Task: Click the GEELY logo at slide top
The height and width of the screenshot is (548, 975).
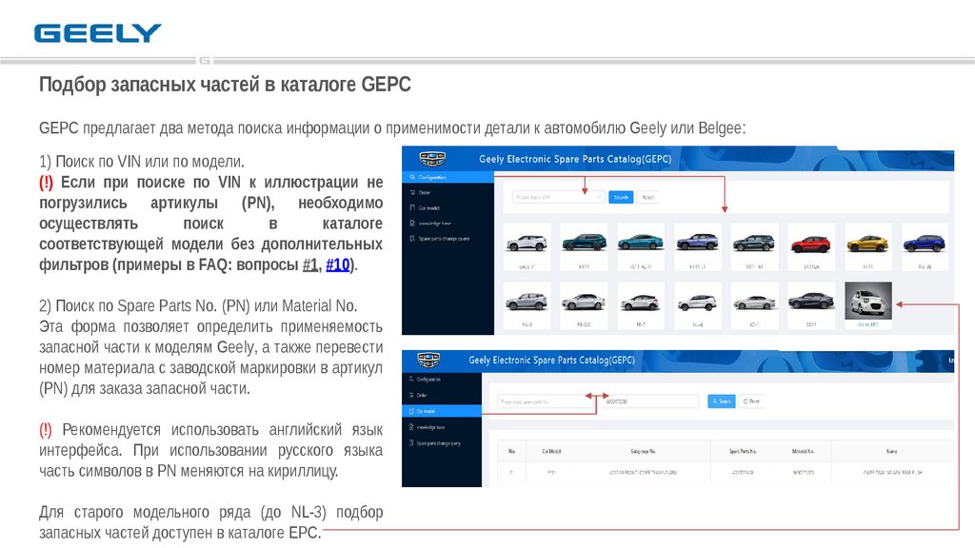Action: click(x=98, y=33)
